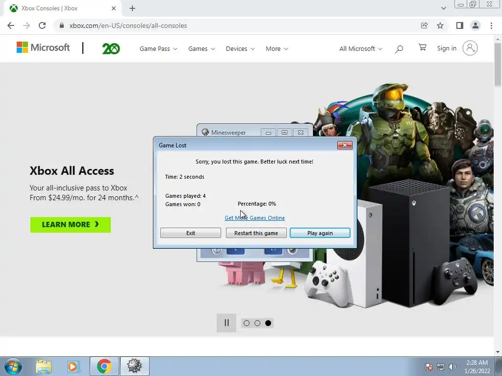
Task: Open a new browser tab
Action: pyautogui.click(x=132, y=8)
